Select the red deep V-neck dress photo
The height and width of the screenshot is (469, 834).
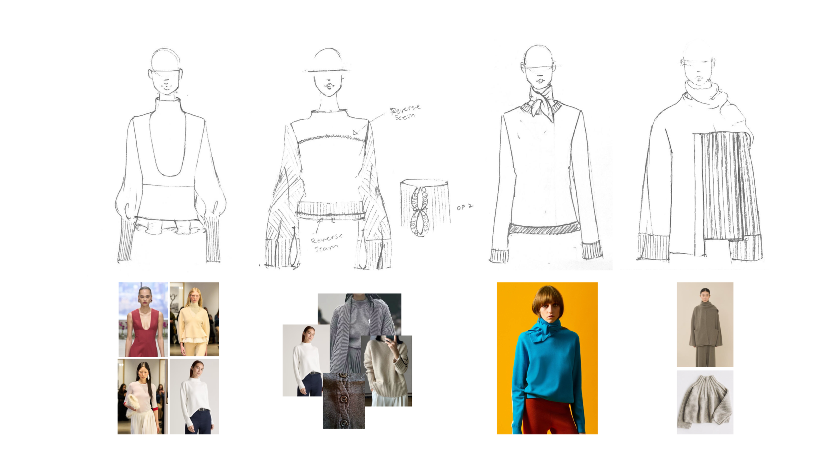(143, 319)
